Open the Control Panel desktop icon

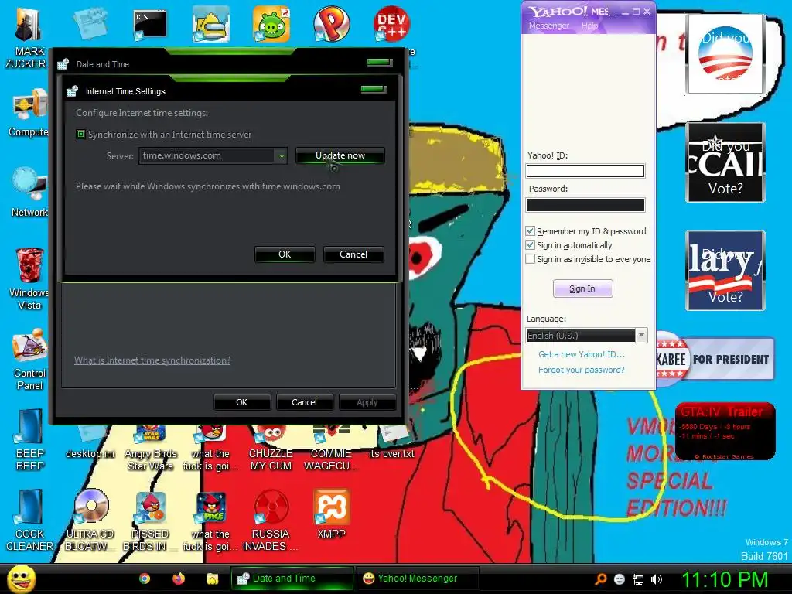[x=29, y=346]
